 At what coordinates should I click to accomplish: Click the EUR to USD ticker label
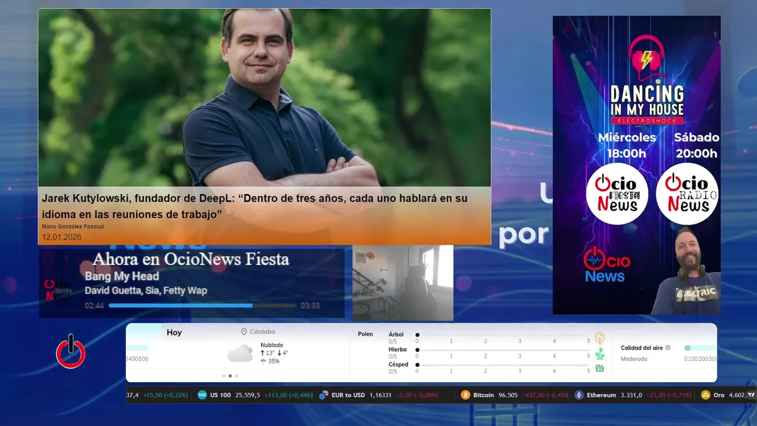[x=348, y=395]
